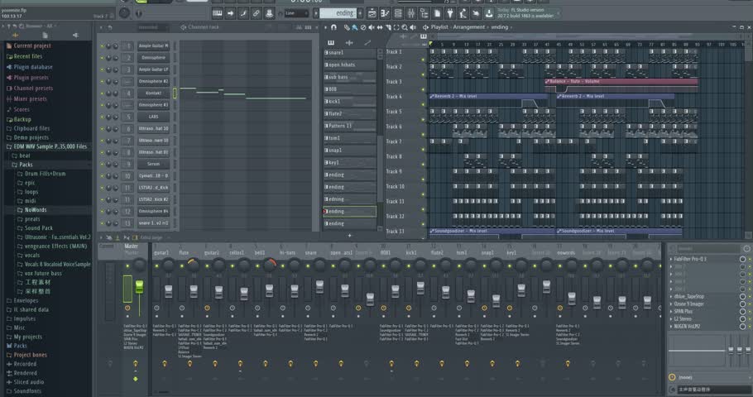Expand the Packs folder in browser
The image size is (753, 397).
(x=26, y=165)
